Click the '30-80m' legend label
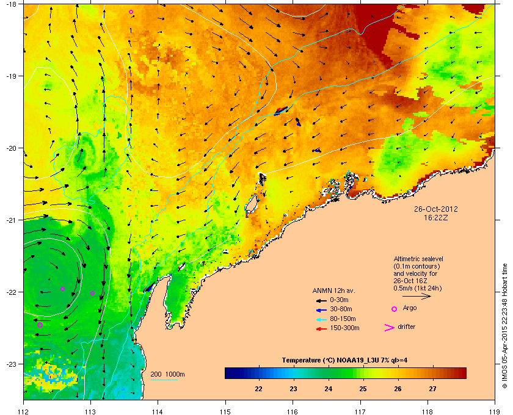Screen dimensions: 513x415 341,309
